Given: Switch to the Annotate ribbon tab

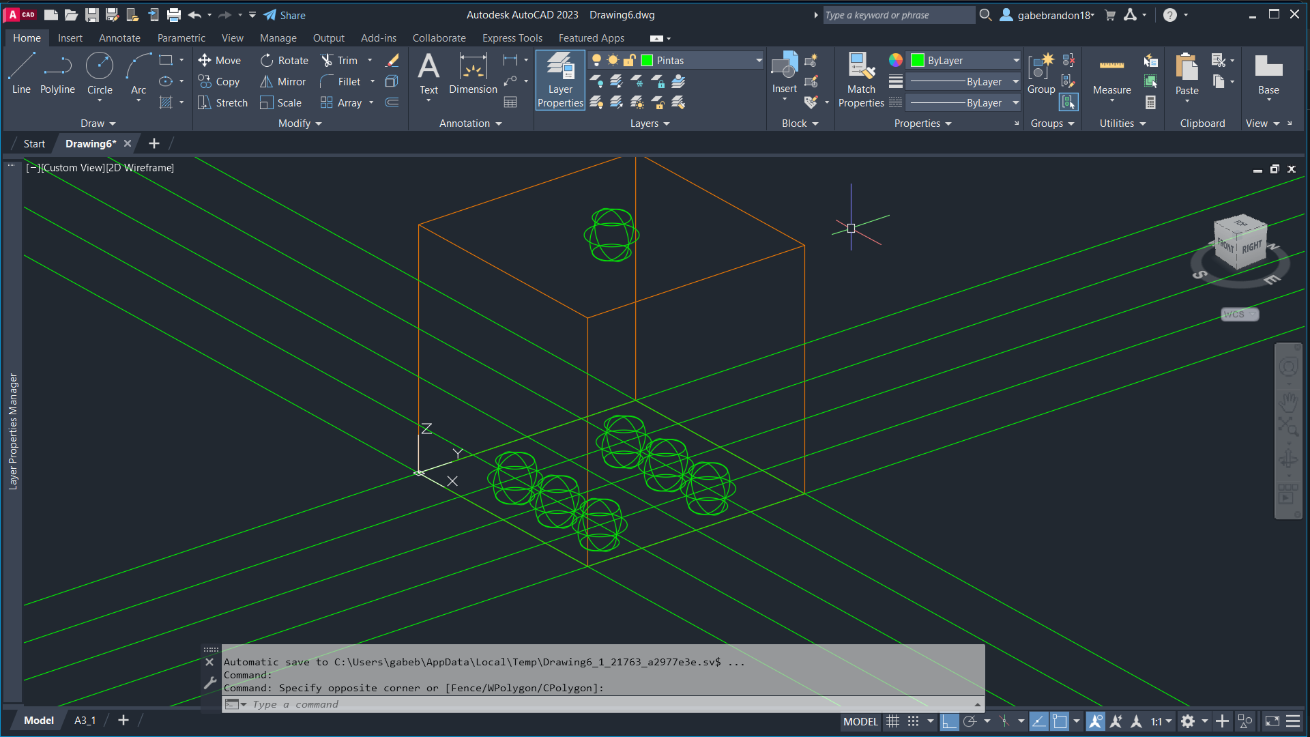Looking at the screenshot, I should pos(119,38).
